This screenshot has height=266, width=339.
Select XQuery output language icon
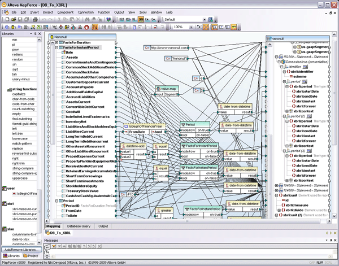[134, 19]
